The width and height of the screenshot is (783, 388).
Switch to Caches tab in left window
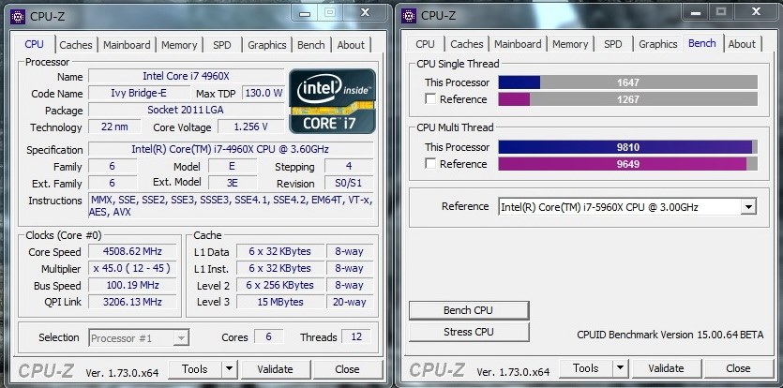(76, 45)
